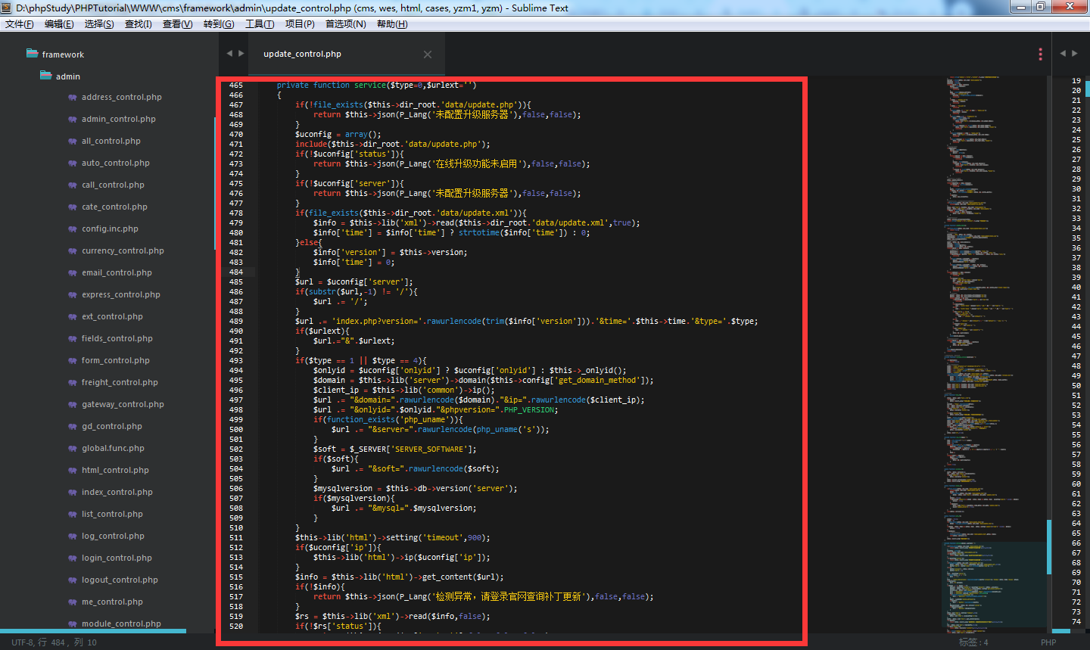The height and width of the screenshot is (650, 1090).
Task: Open the red three-dot tab options menu
Action: tap(1040, 54)
